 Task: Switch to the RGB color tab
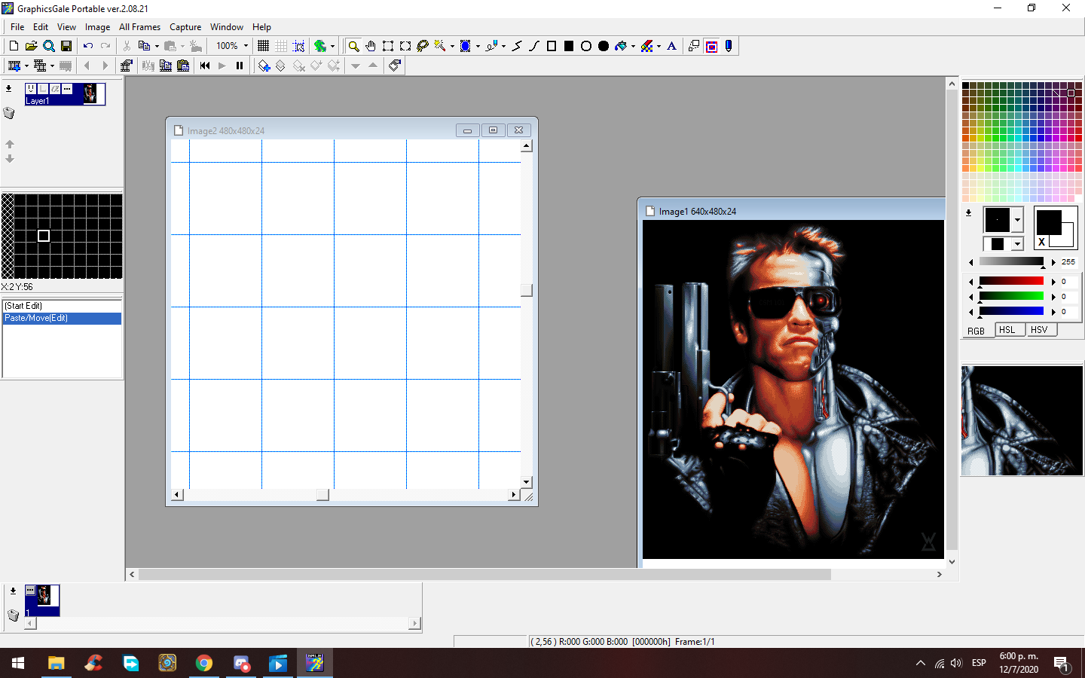(x=976, y=331)
